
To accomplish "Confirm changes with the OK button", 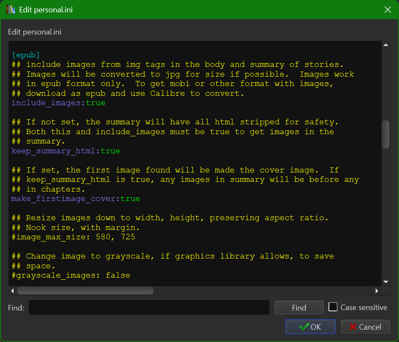I will pyautogui.click(x=310, y=327).
